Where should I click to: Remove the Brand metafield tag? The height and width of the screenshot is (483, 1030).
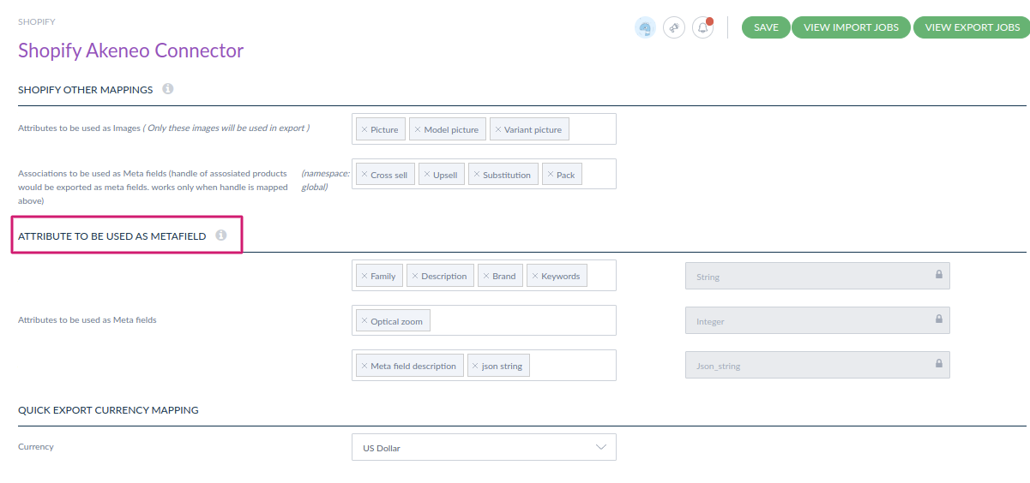(486, 276)
